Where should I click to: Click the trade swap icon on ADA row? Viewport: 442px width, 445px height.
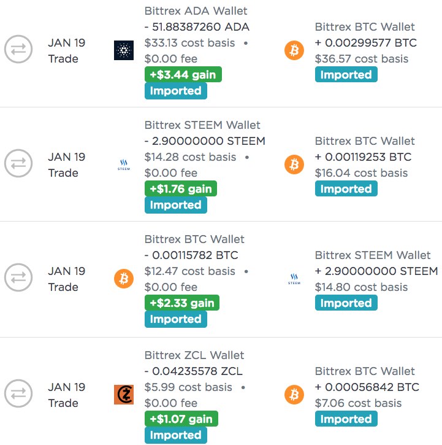point(18,49)
